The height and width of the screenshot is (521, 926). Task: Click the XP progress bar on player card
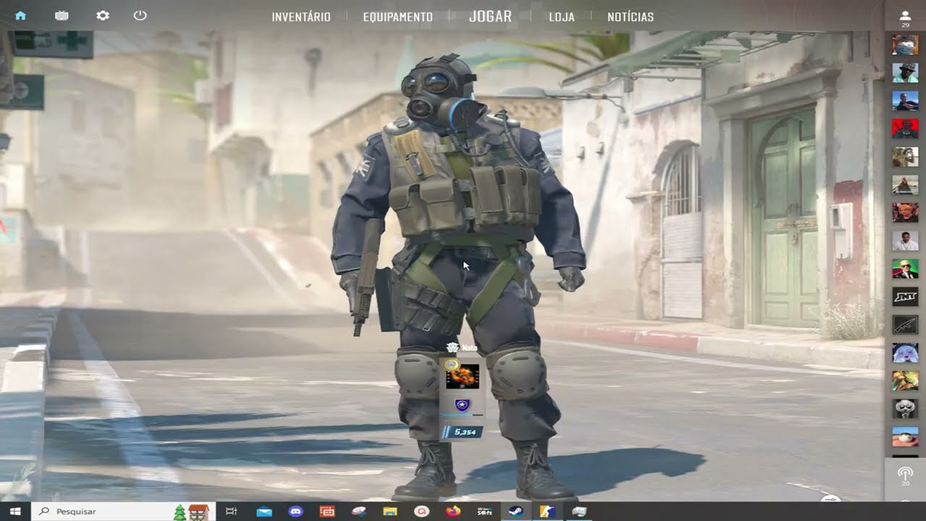pos(462,415)
